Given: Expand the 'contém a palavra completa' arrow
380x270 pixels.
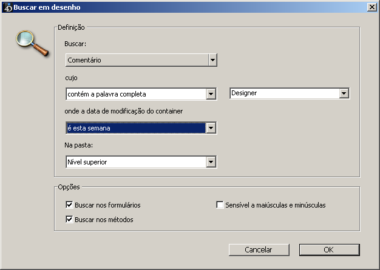Looking at the screenshot, I should (x=211, y=94).
